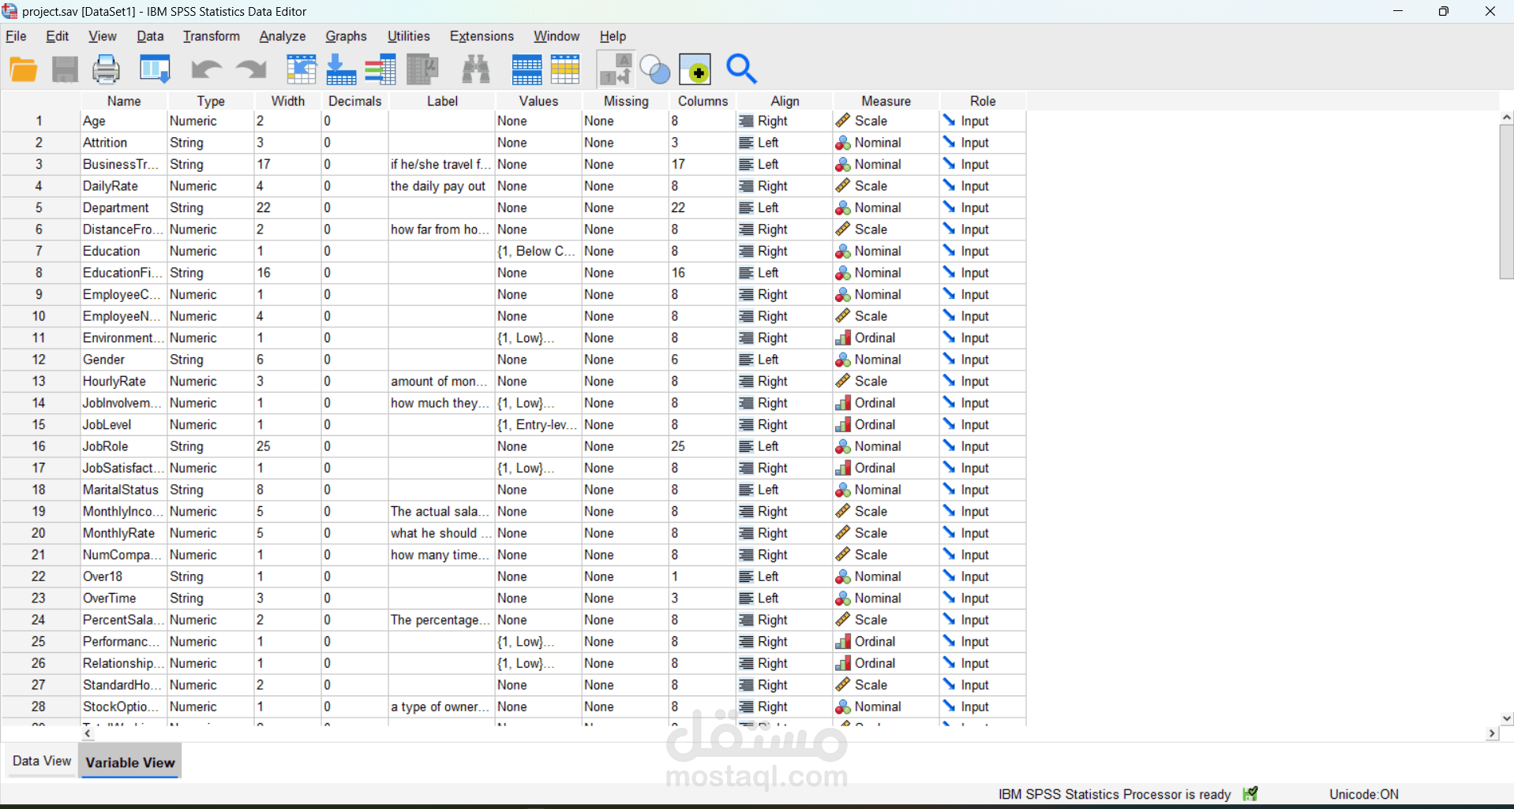The height and width of the screenshot is (809, 1514).
Task: Toggle the Value Labels toolbar icon
Action: pyautogui.click(x=616, y=69)
